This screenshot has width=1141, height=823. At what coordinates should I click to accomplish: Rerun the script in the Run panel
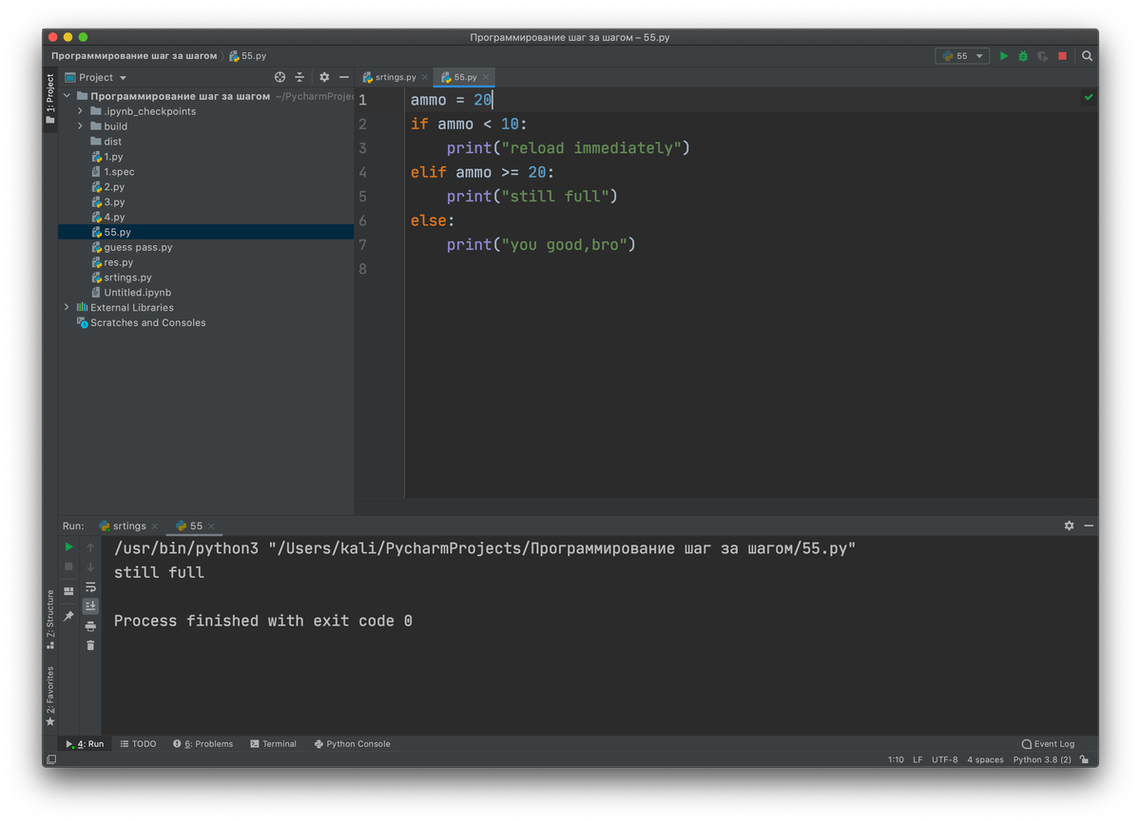click(68, 547)
